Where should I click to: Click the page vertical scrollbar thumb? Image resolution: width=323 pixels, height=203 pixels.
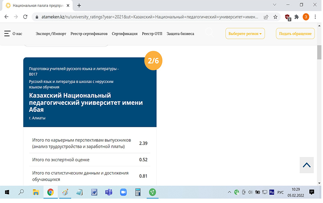coord(319,52)
